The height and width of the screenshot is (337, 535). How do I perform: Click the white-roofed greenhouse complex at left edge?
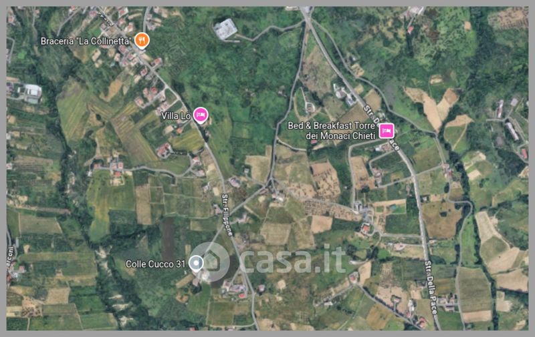click(x=33, y=93)
